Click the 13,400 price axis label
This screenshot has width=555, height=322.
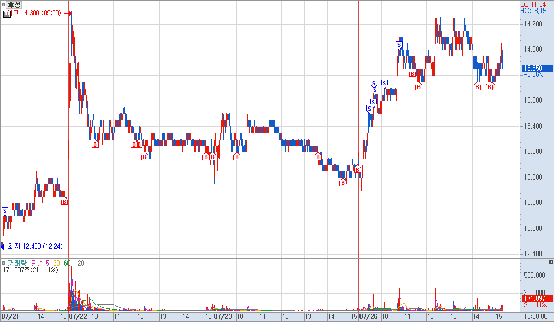tap(533, 126)
